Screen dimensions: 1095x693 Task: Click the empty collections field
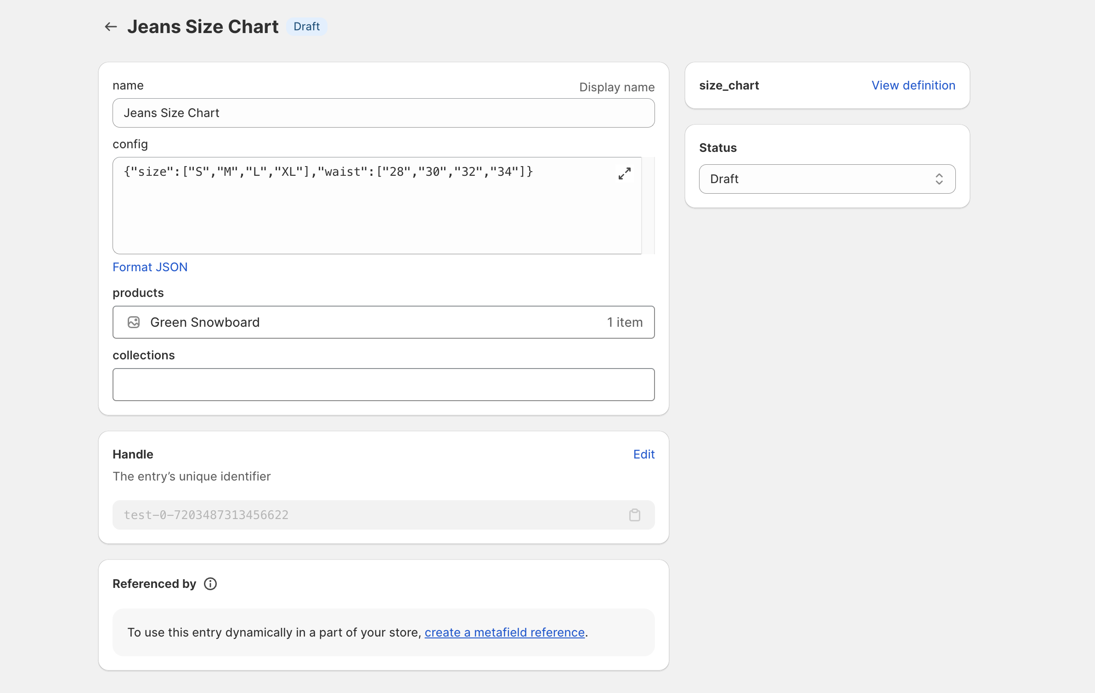click(x=384, y=385)
